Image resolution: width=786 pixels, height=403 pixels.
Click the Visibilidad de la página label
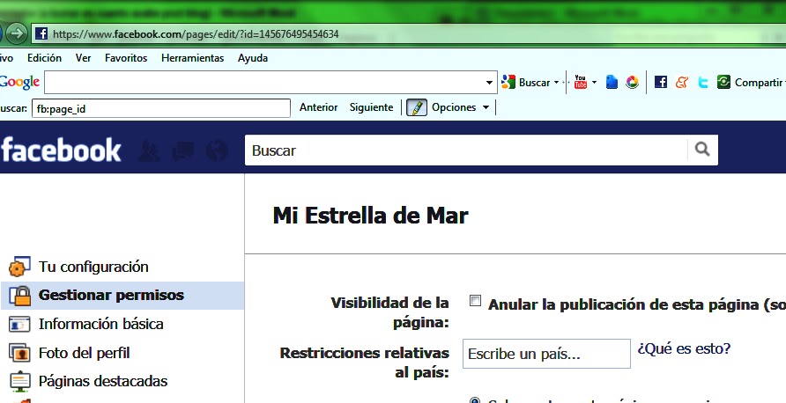[x=390, y=313]
